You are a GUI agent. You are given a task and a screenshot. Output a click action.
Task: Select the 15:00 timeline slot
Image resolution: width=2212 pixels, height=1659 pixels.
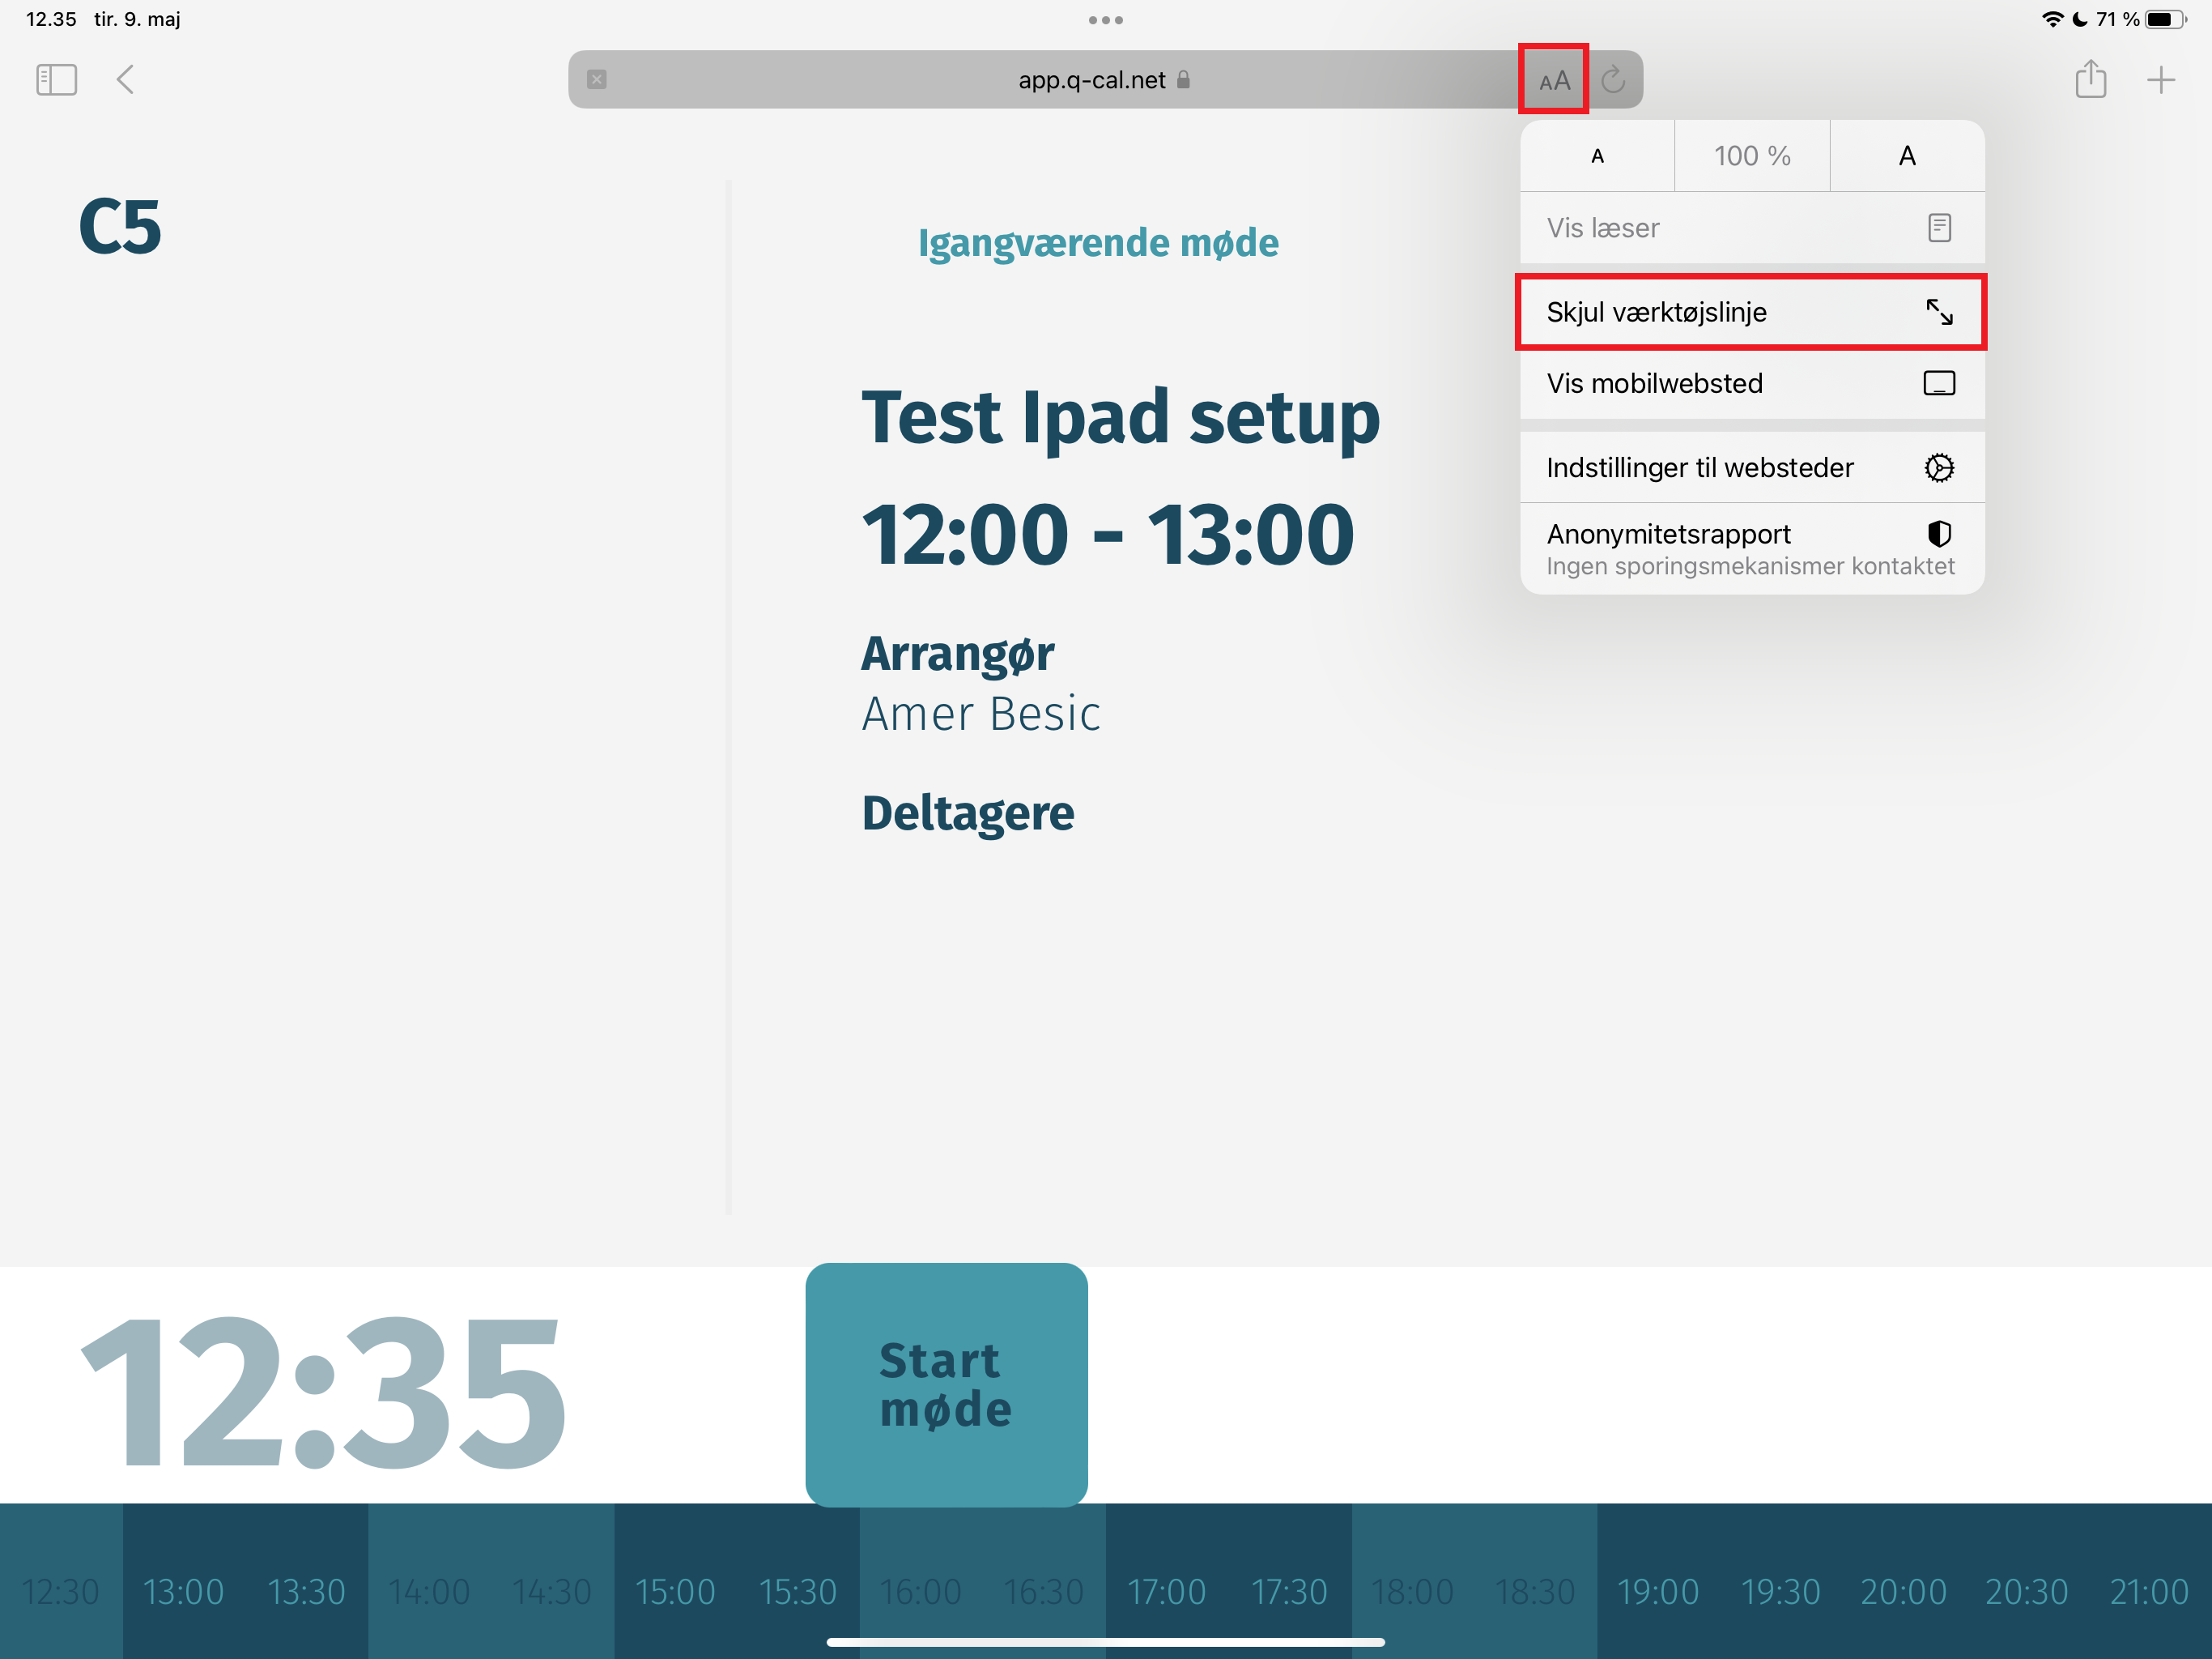pos(675,1592)
